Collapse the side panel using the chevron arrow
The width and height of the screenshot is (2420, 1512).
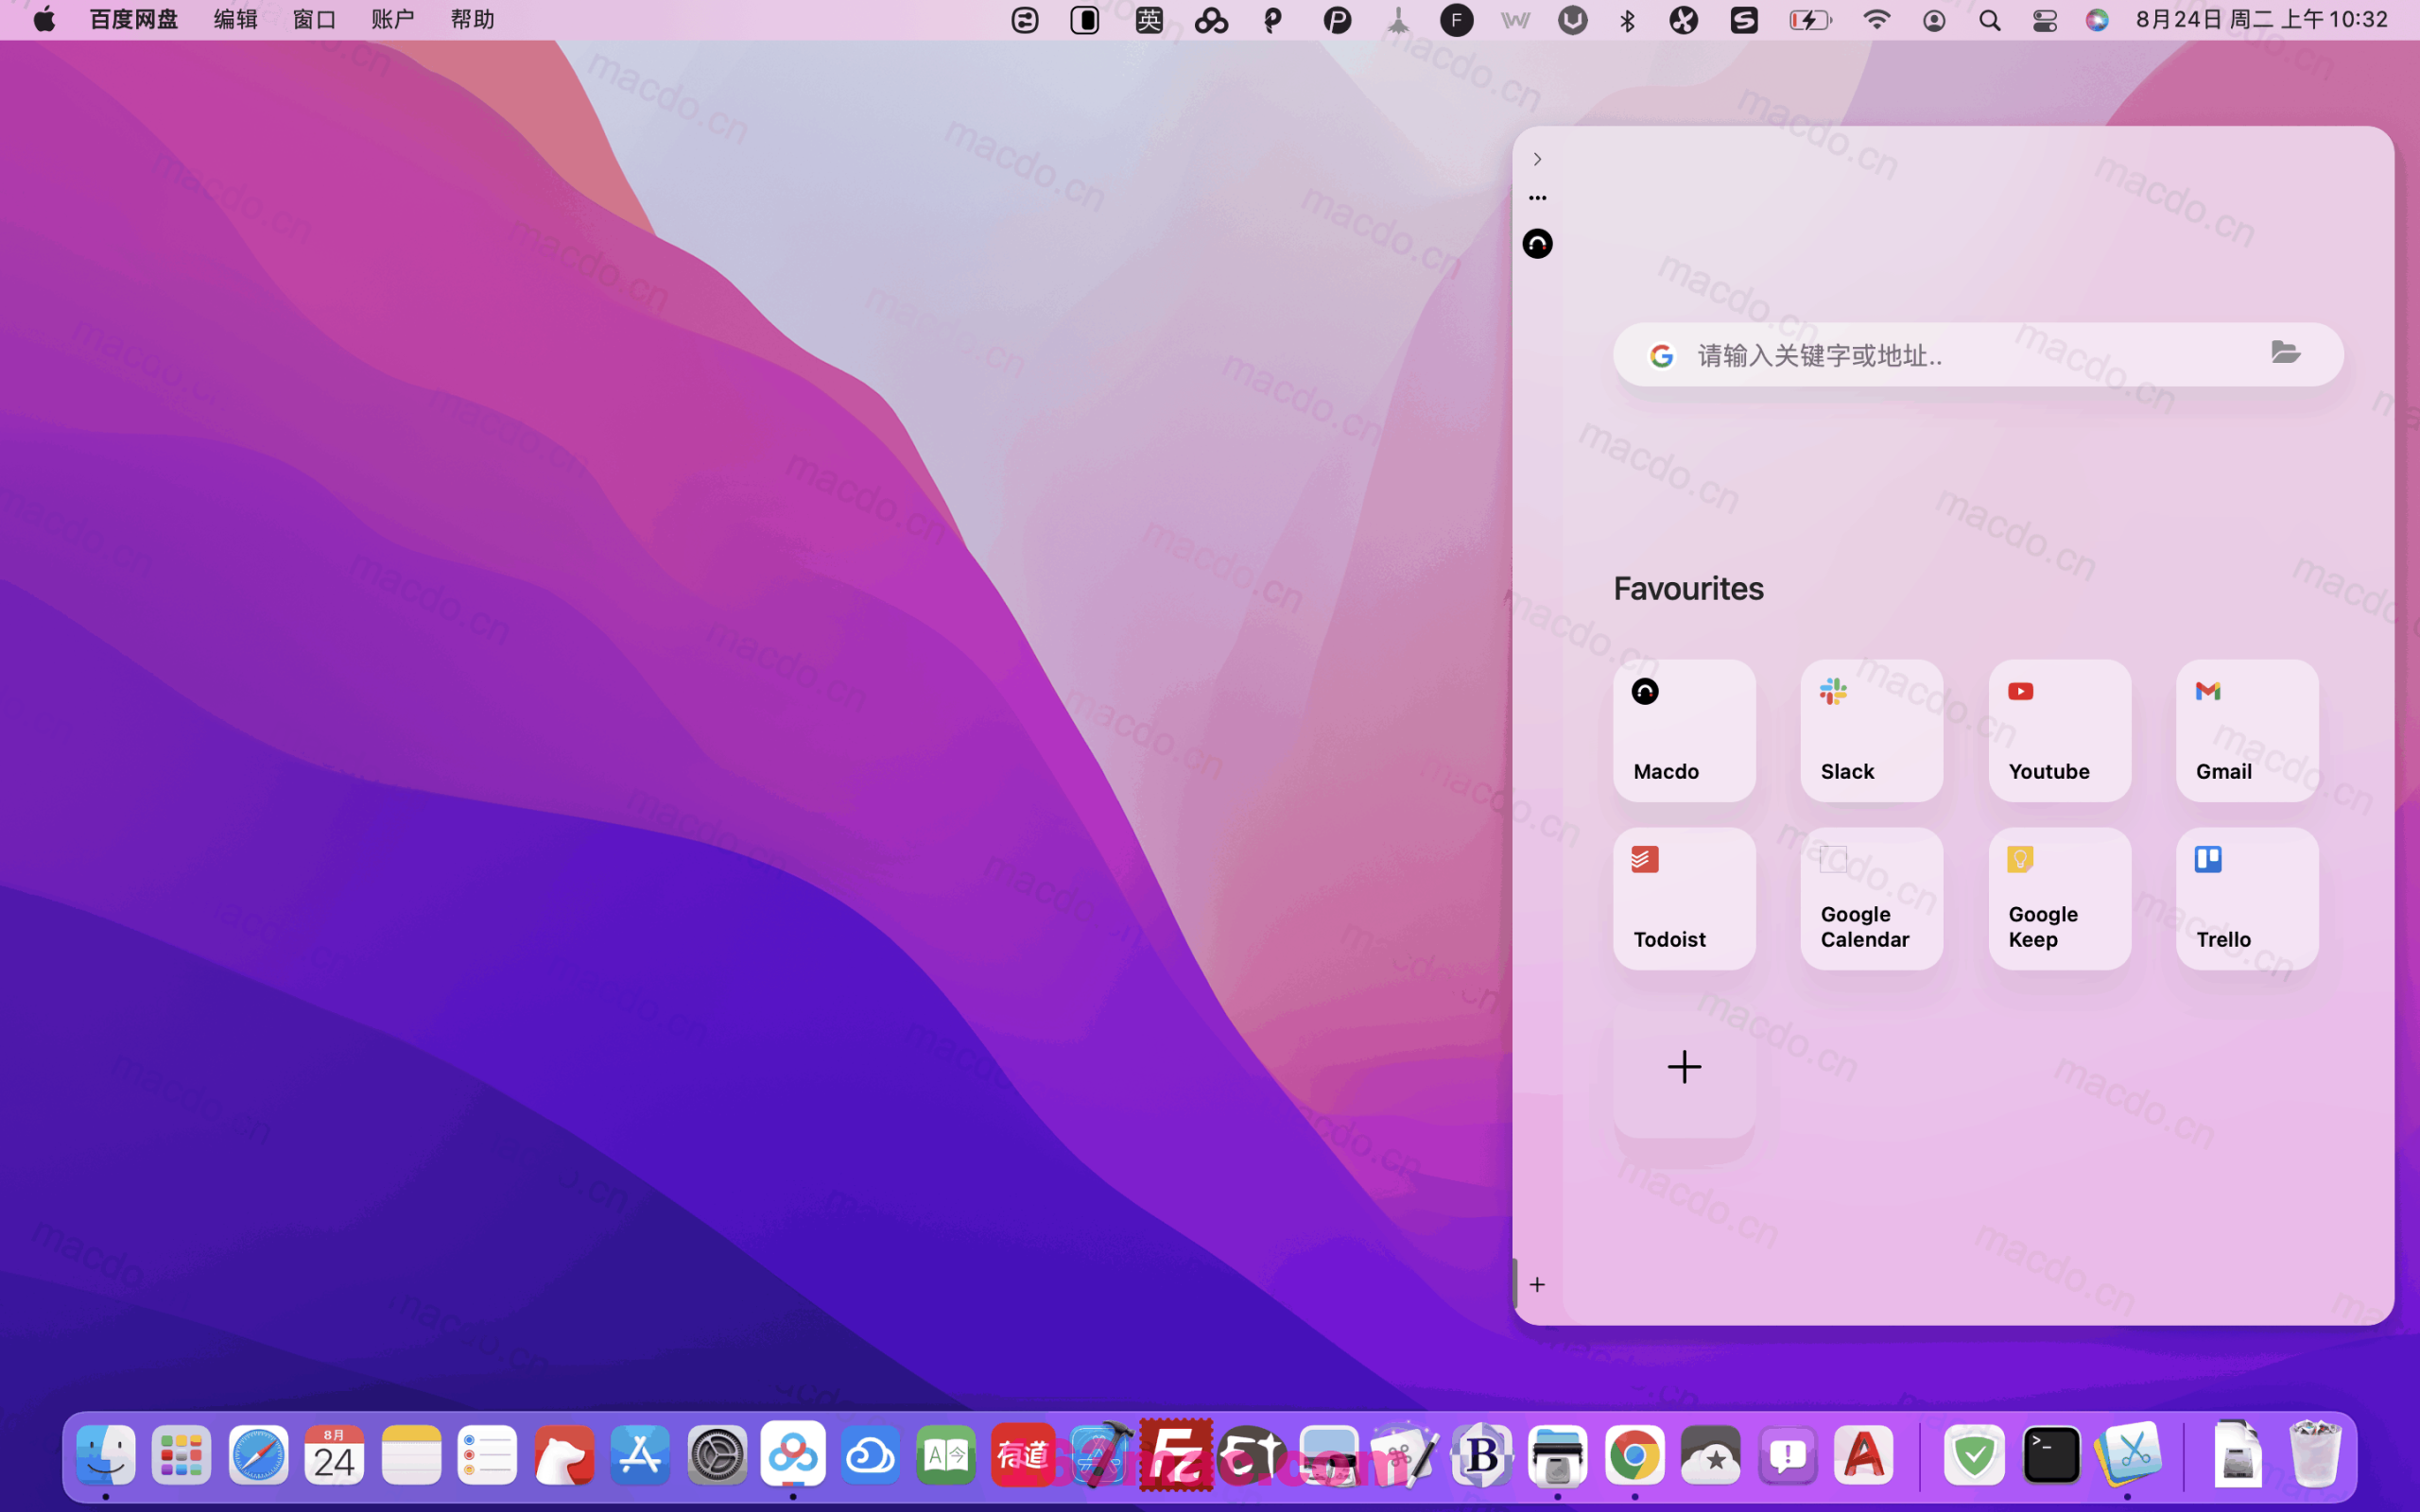pyautogui.click(x=1537, y=159)
